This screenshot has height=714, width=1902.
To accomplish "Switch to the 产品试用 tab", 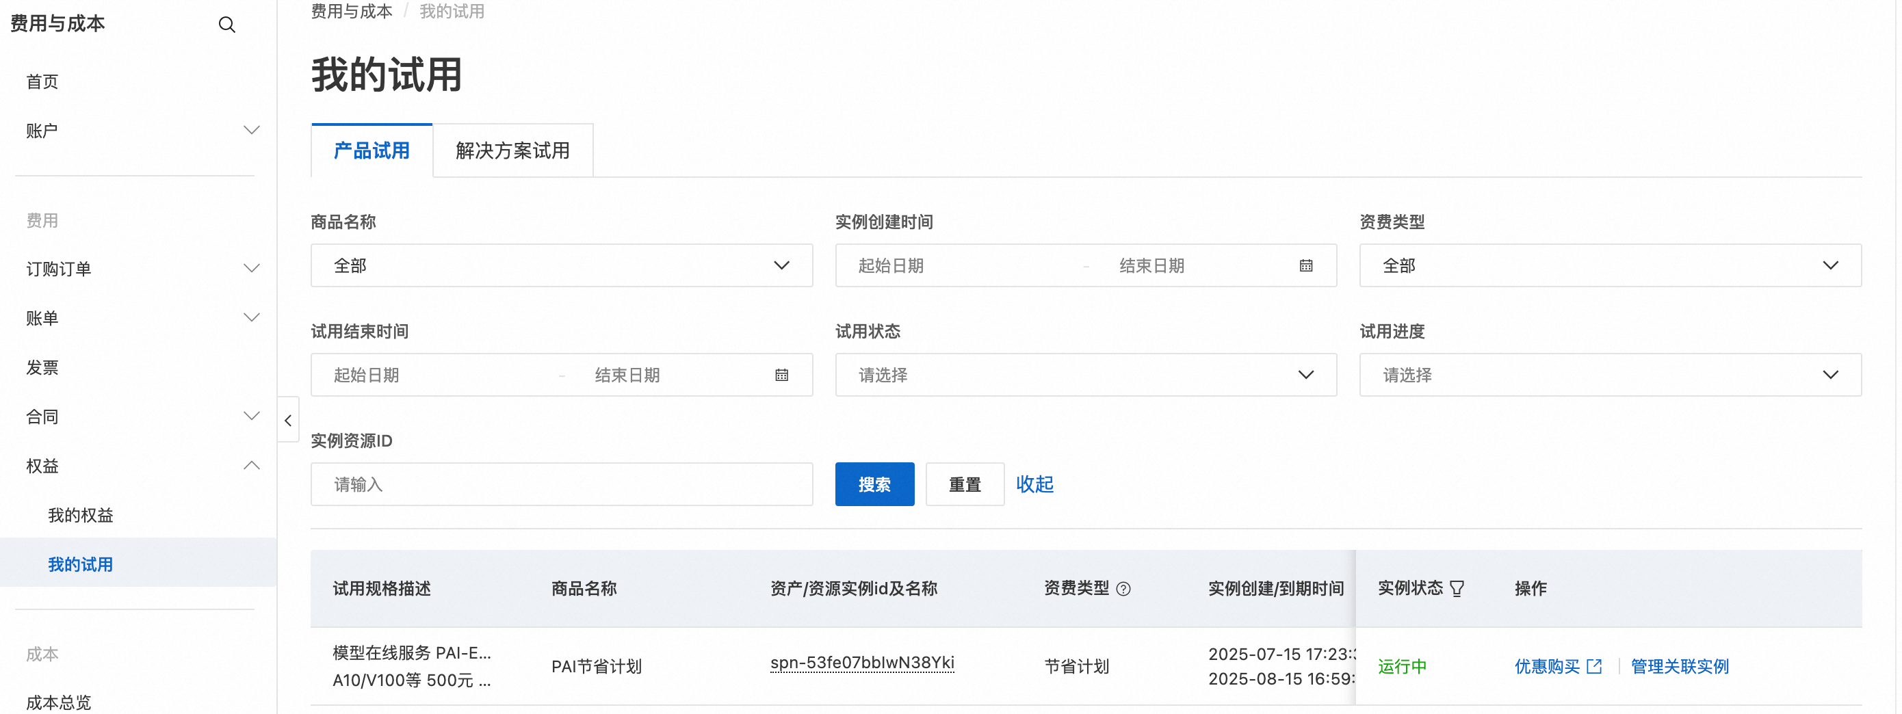I will point(372,150).
